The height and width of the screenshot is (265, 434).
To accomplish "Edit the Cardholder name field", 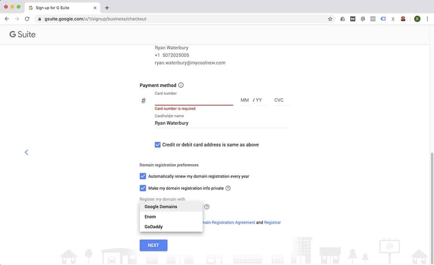I will pos(222,123).
